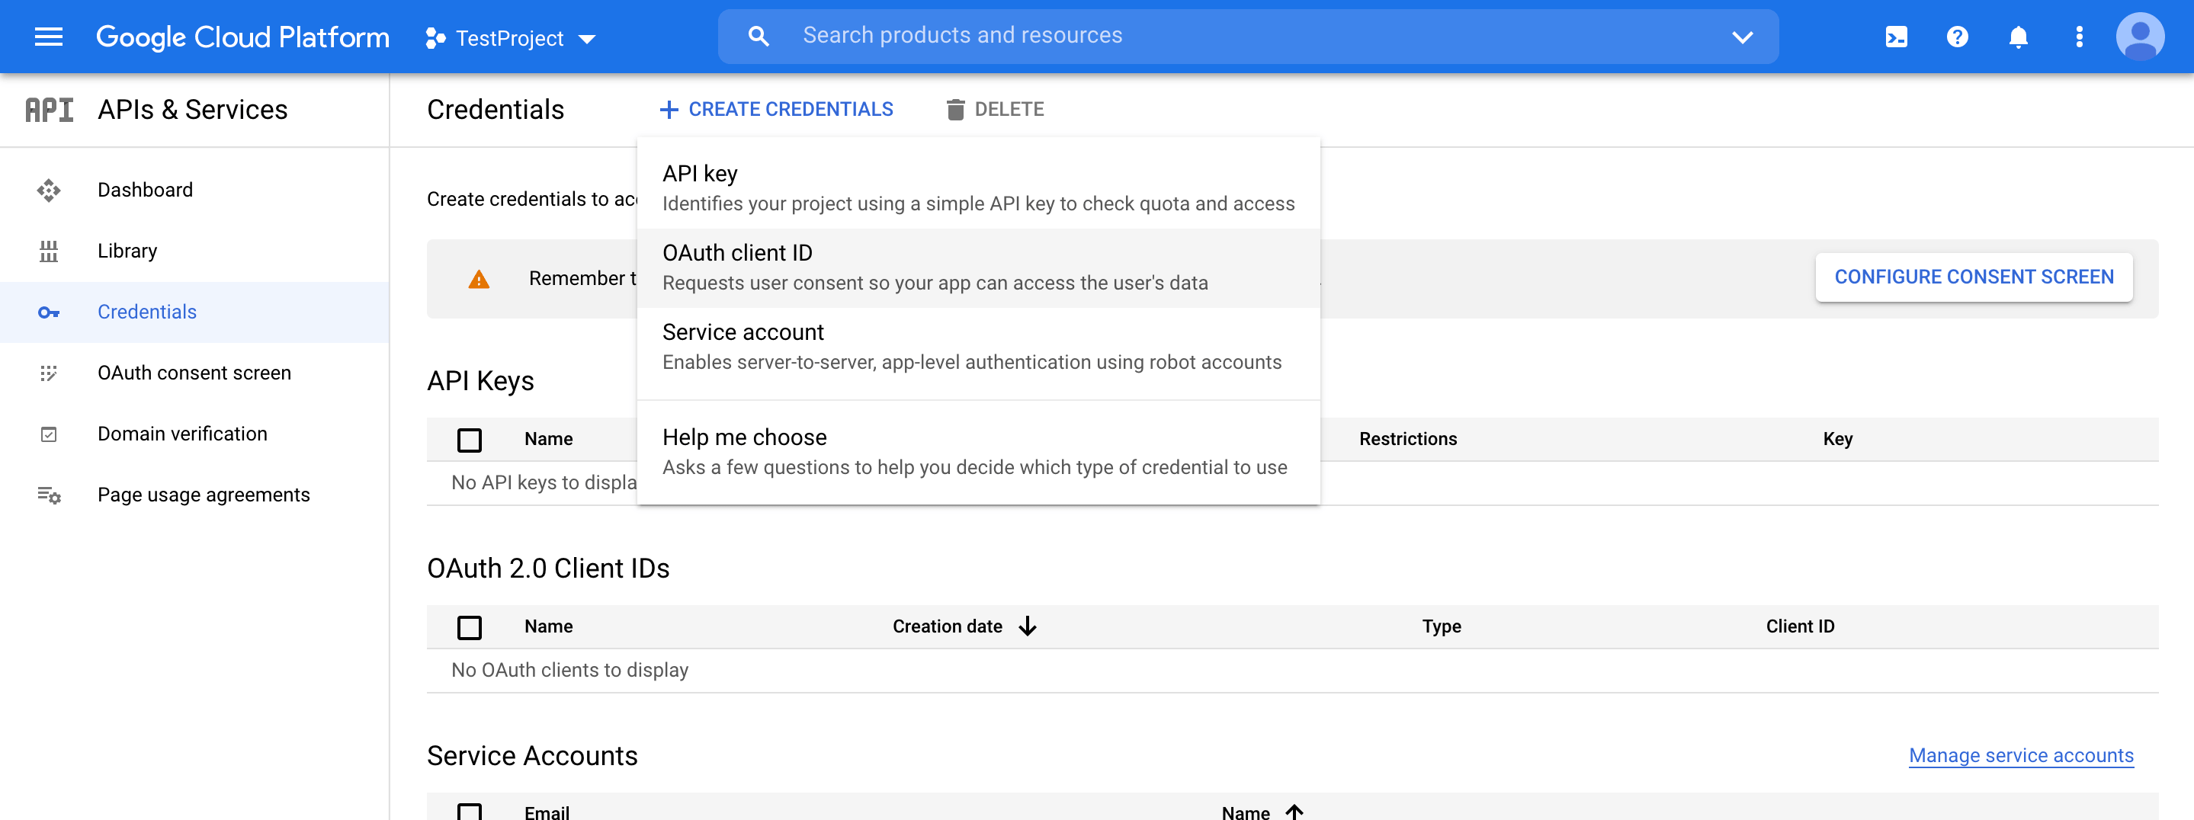Activate Cloud Shell terminal icon
2194x820 pixels.
(1896, 37)
